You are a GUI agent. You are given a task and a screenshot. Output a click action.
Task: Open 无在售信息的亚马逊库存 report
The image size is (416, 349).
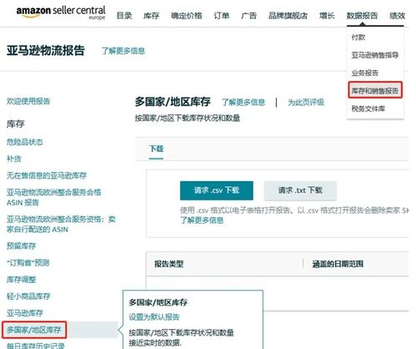click(x=47, y=175)
